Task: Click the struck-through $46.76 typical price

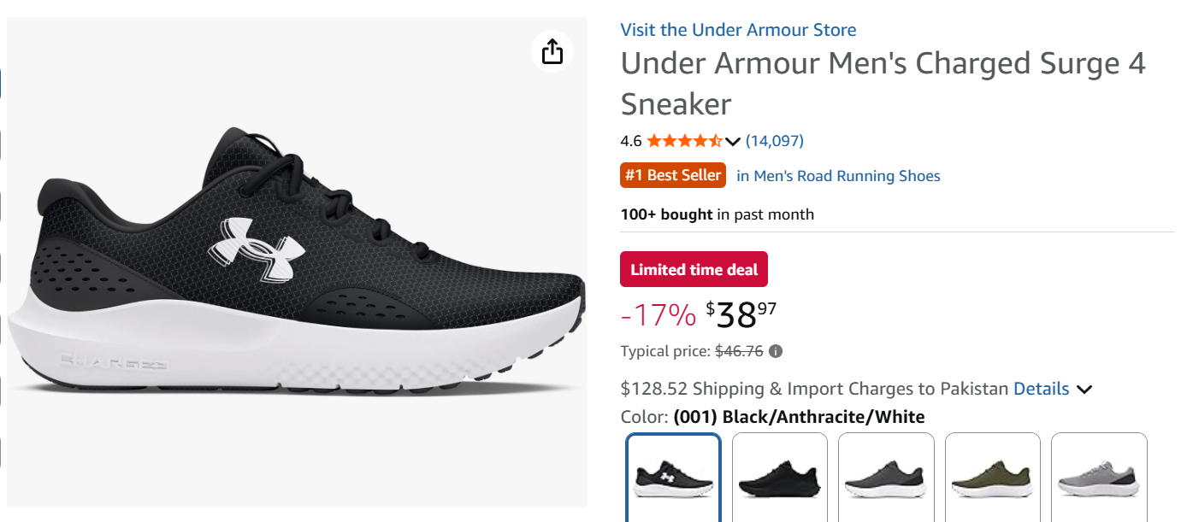Action: coord(739,351)
